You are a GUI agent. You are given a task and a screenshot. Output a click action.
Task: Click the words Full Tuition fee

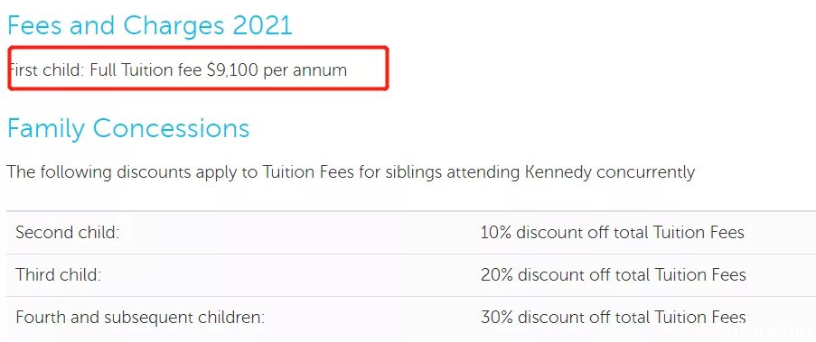(146, 69)
